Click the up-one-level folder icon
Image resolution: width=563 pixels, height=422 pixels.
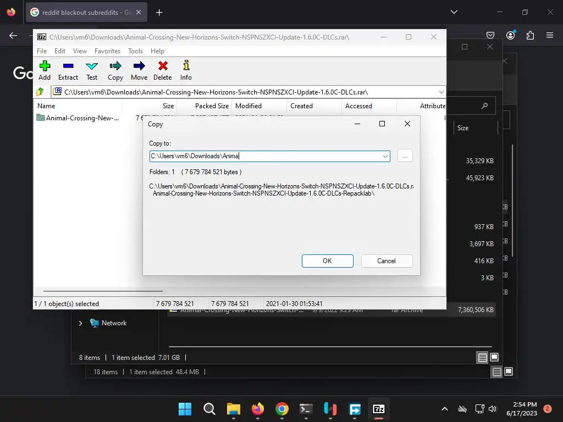pos(40,92)
